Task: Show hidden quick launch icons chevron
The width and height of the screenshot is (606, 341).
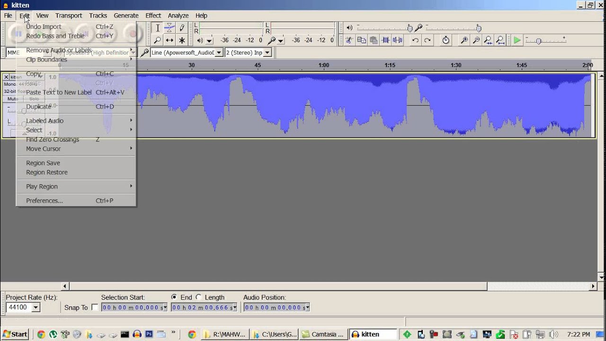Action: (173, 332)
